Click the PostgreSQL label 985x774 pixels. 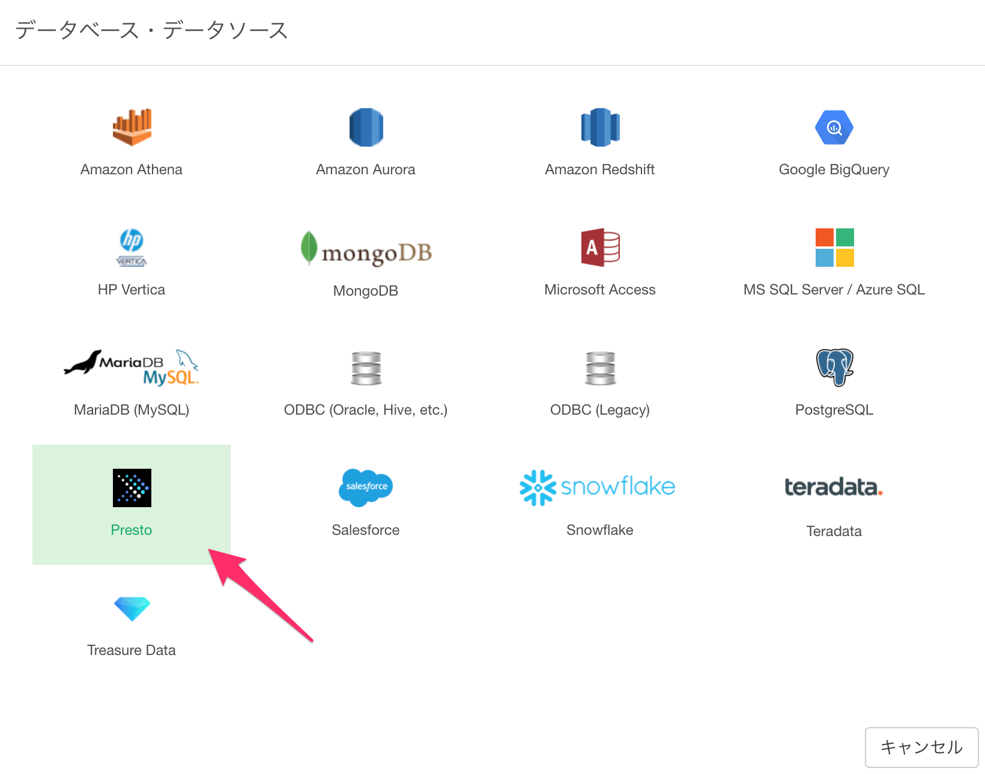[834, 410]
